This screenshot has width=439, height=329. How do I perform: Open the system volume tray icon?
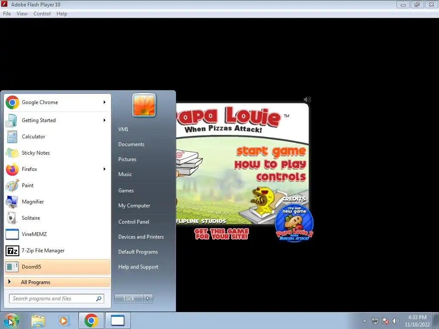pyautogui.click(x=396, y=321)
